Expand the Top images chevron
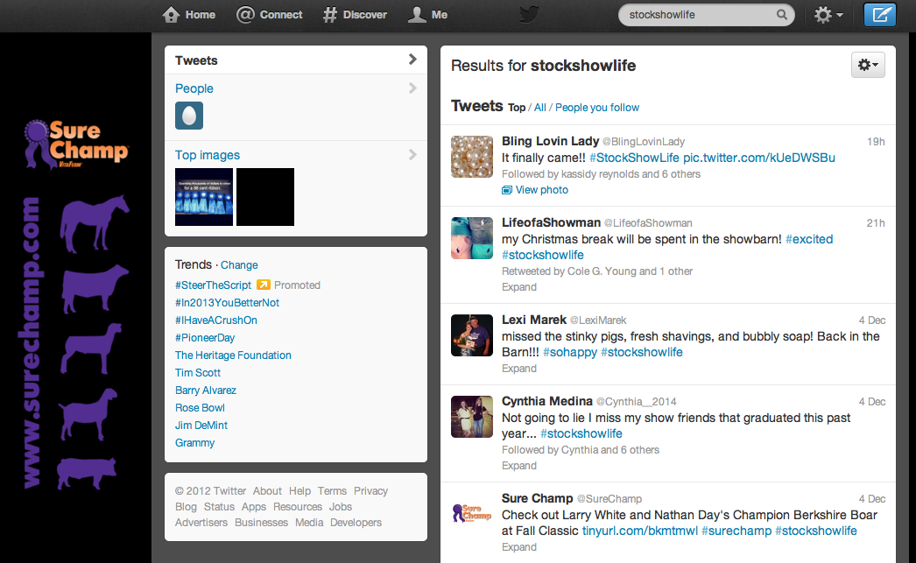 click(x=412, y=155)
